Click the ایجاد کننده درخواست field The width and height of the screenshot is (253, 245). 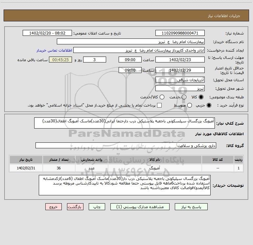pyautogui.click(x=139, y=50)
